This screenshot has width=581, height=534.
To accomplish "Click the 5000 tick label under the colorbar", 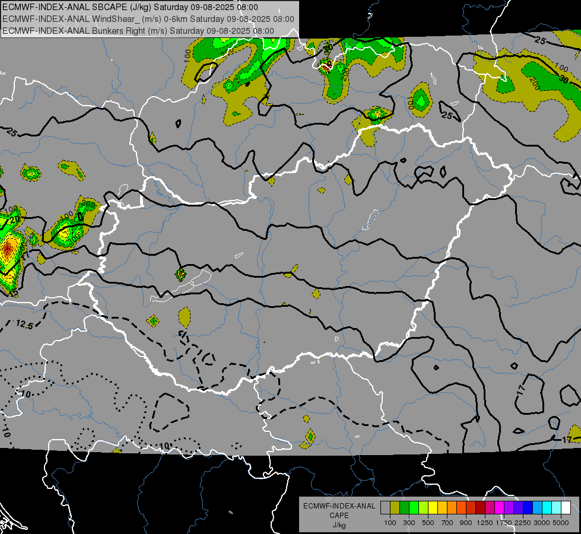I will [x=561, y=523].
